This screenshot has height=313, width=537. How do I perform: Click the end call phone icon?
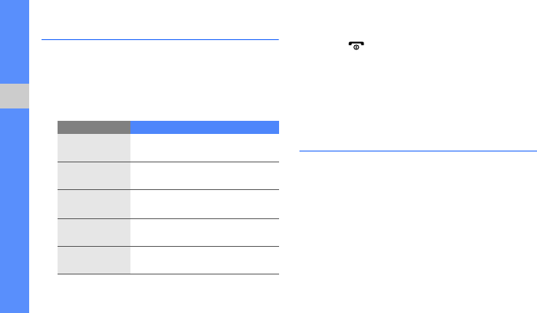(356, 45)
